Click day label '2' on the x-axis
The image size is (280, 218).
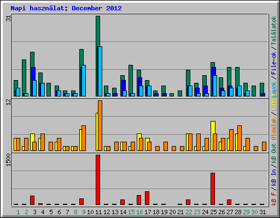pos(26,212)
